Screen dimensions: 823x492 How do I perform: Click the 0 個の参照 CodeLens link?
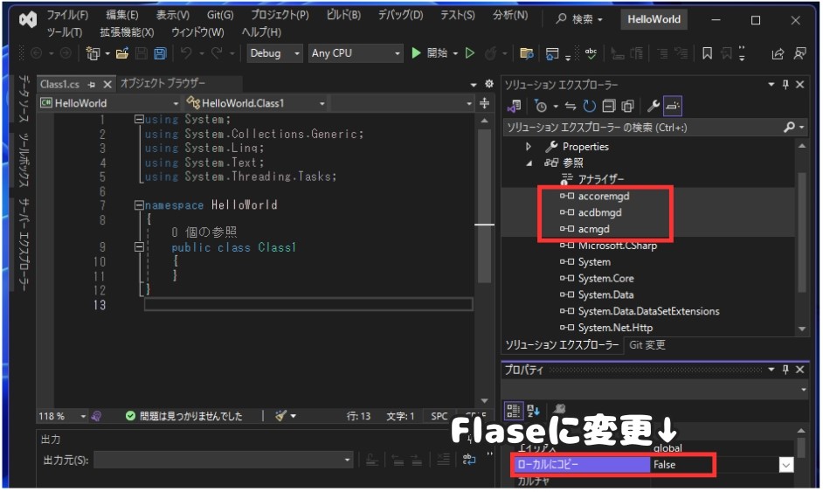coord(204,232)
